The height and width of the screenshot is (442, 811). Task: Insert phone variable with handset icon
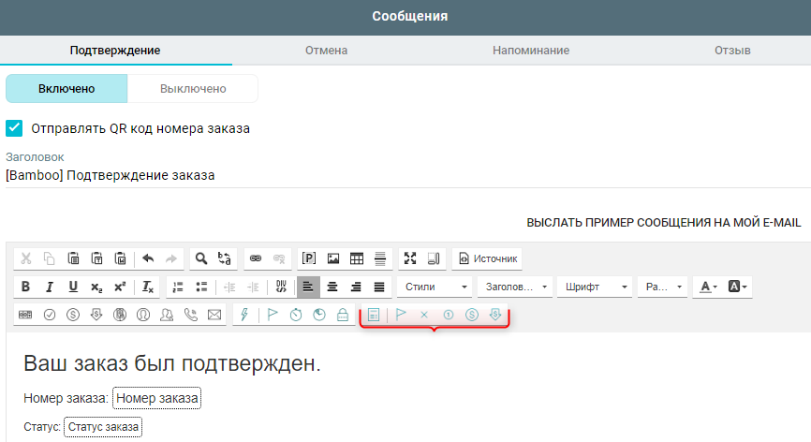pyautogui.click(x=191, y=315)
